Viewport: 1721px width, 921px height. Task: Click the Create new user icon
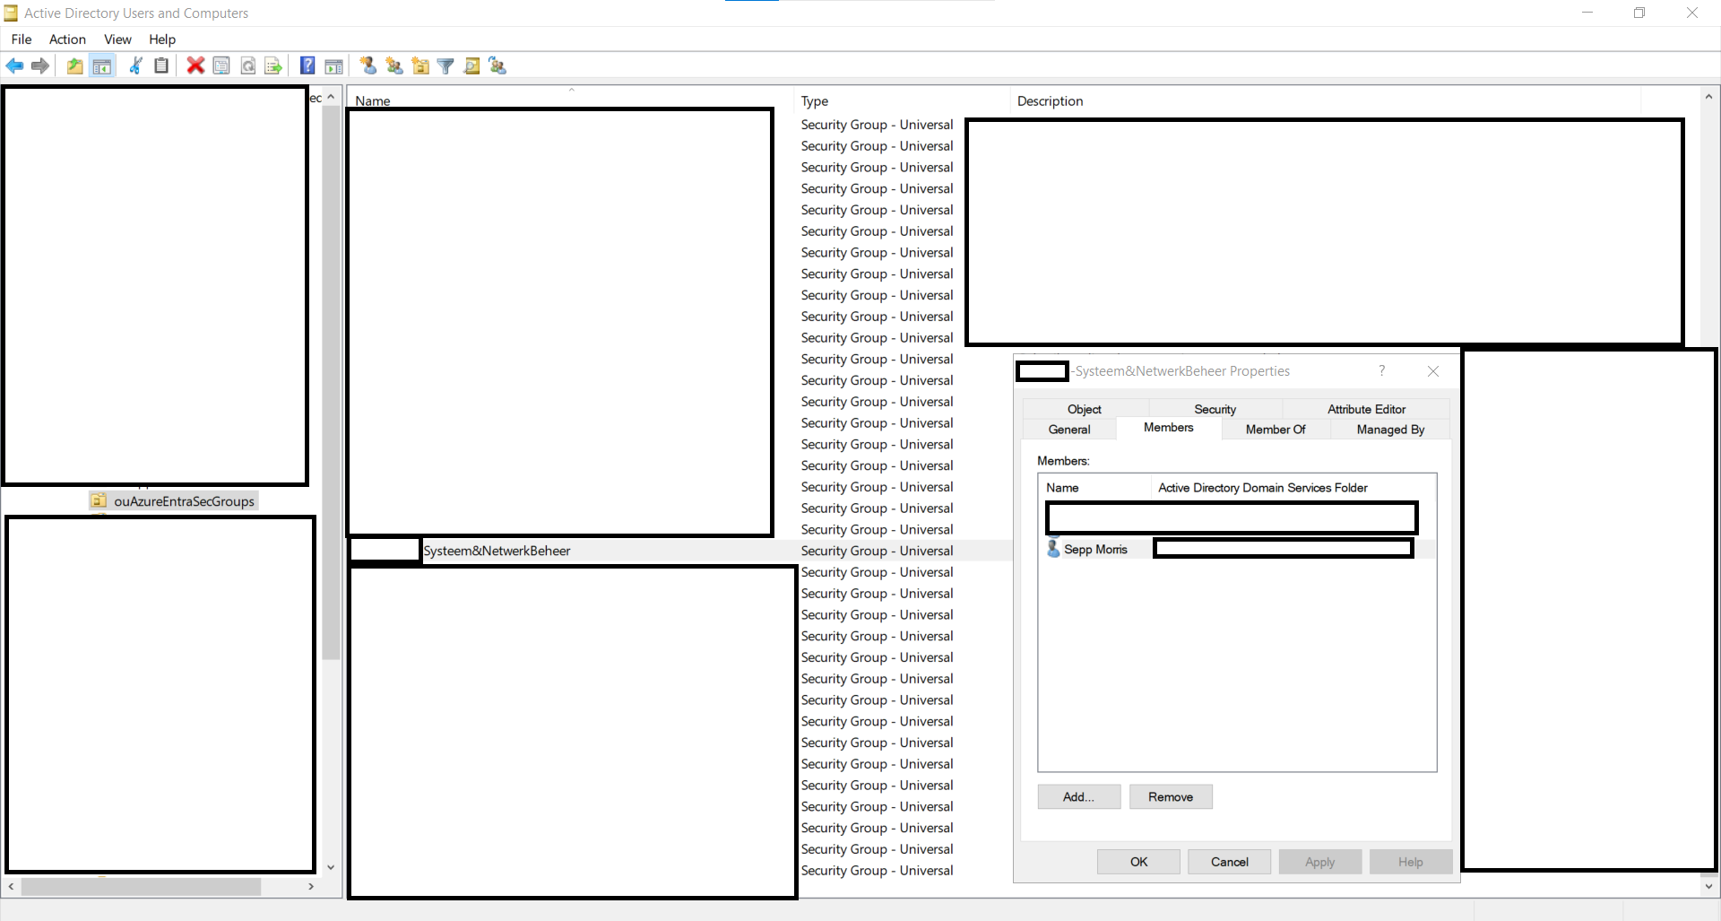coord(368,65)
